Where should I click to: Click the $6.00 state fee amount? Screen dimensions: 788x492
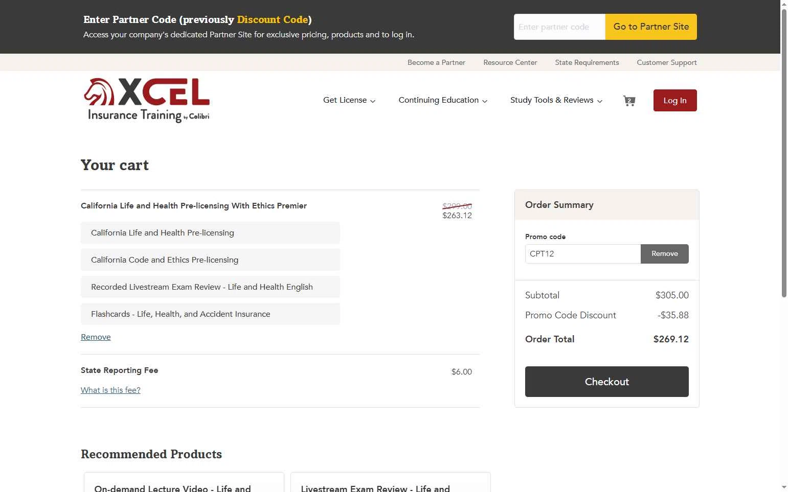[x=462, y=372]
